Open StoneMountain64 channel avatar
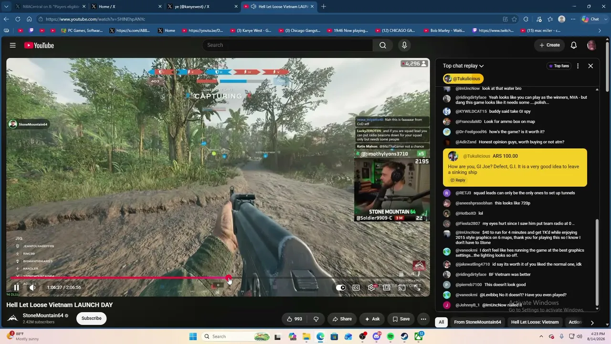611x344 pixels. click(x=13, y=318)
